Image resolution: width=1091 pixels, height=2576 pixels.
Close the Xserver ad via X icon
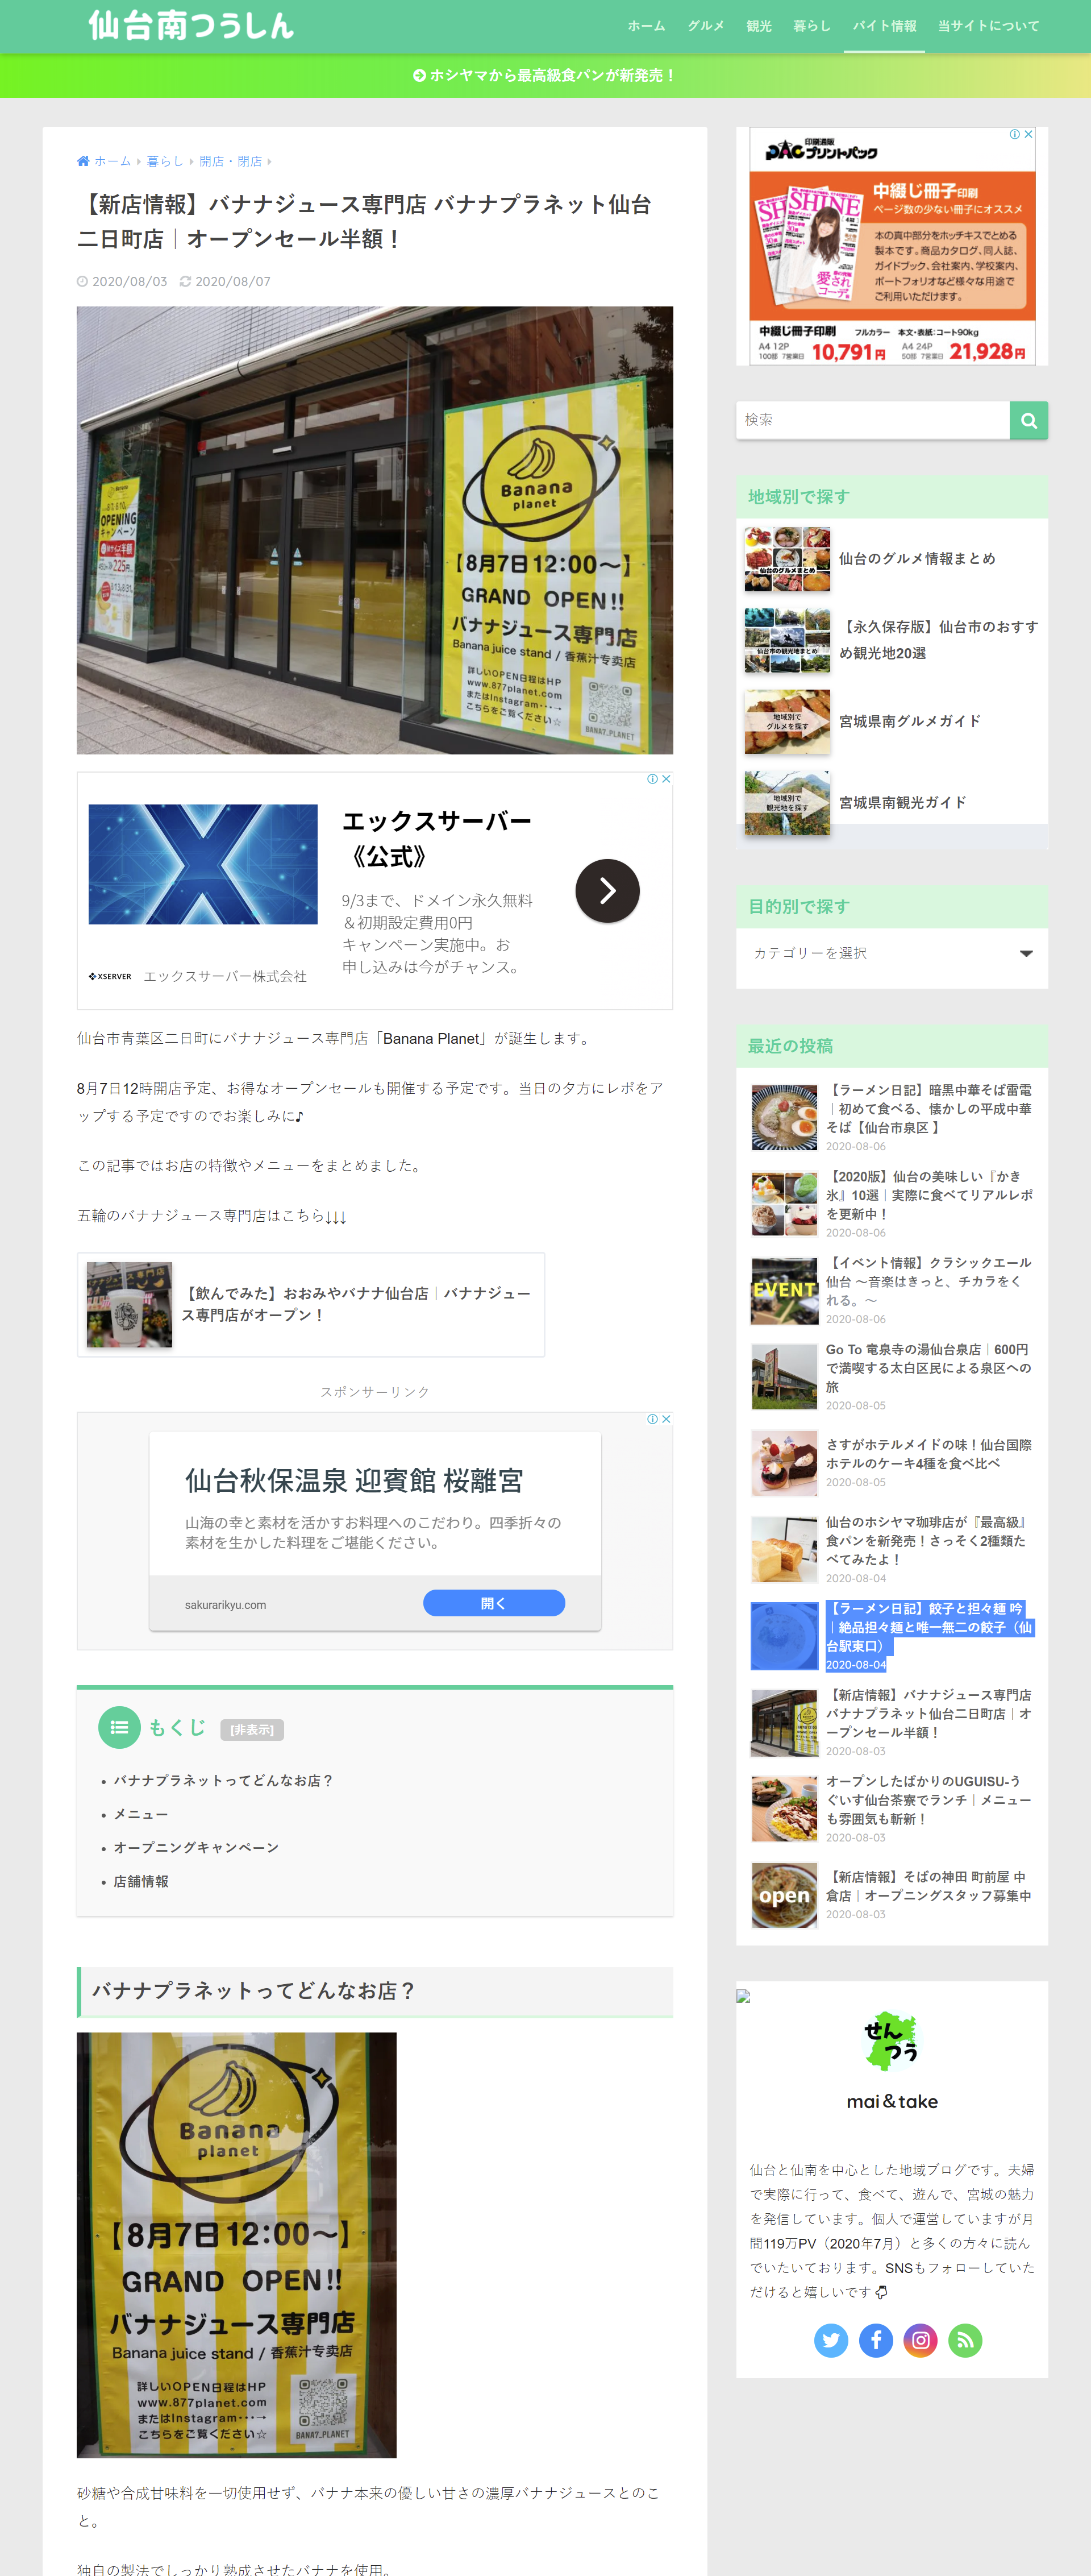tap(665, 779)
